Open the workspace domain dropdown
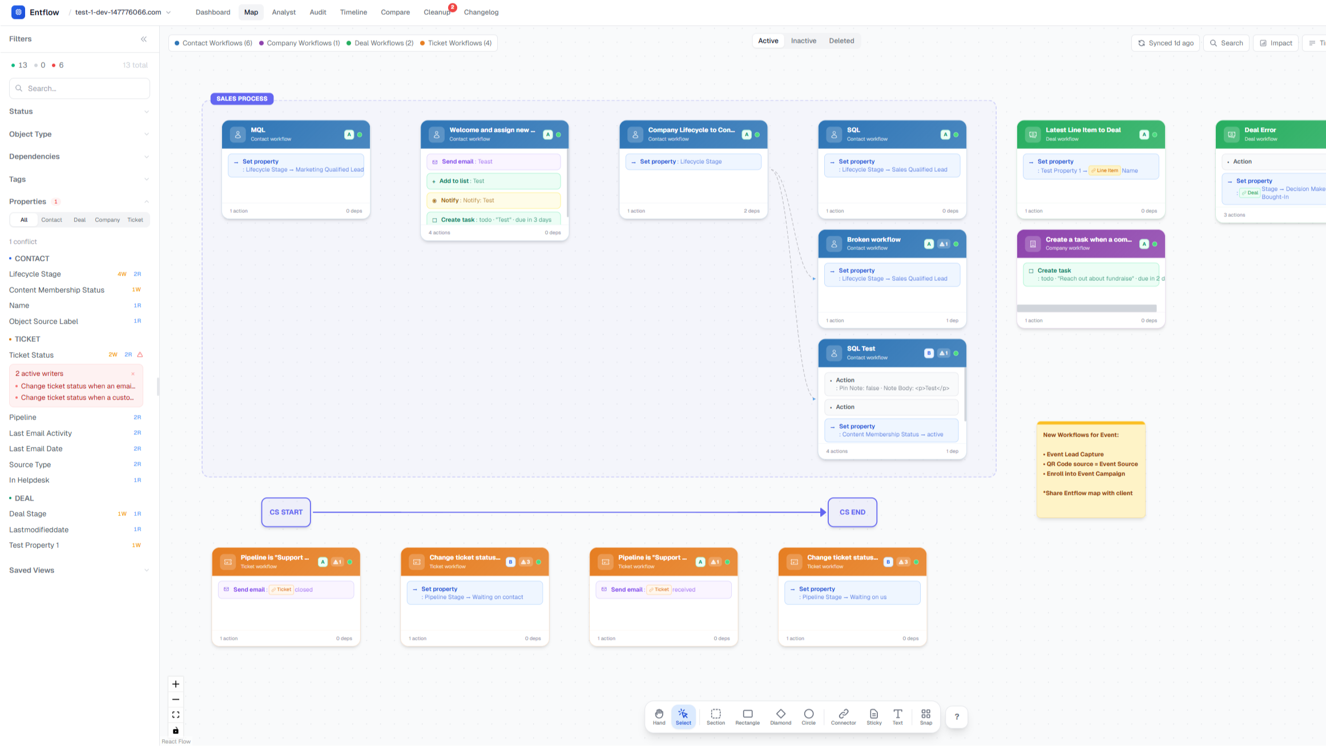 point(123,12)
